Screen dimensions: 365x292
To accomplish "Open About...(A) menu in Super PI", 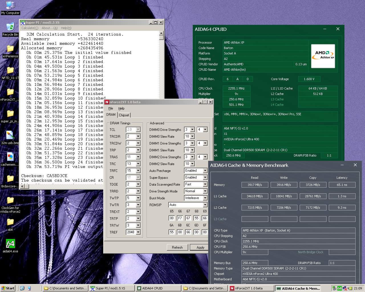I will [x=50, y=28].
